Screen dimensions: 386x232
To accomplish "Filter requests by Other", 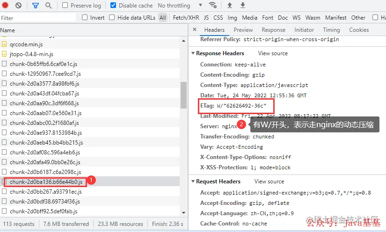I will click(358, 18).
